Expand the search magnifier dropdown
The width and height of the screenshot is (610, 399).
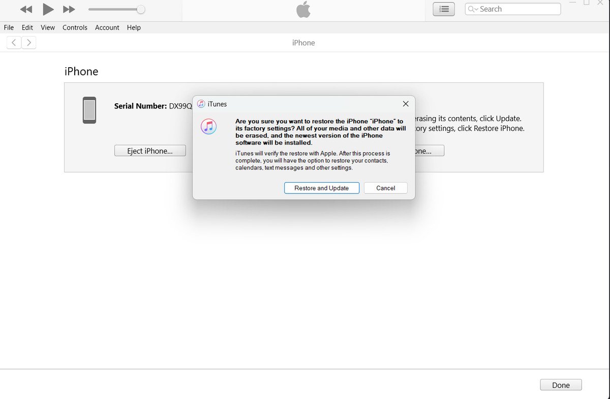pyautogui.click(x=473, y=9)
